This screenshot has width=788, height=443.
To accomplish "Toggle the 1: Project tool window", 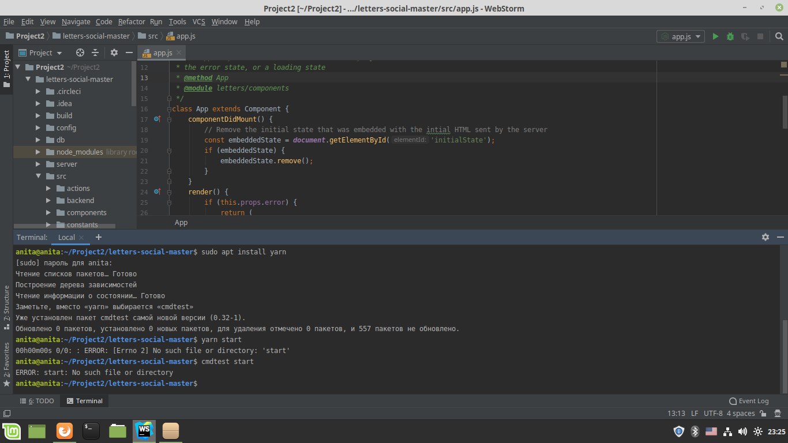I will [x=6, y=68].
